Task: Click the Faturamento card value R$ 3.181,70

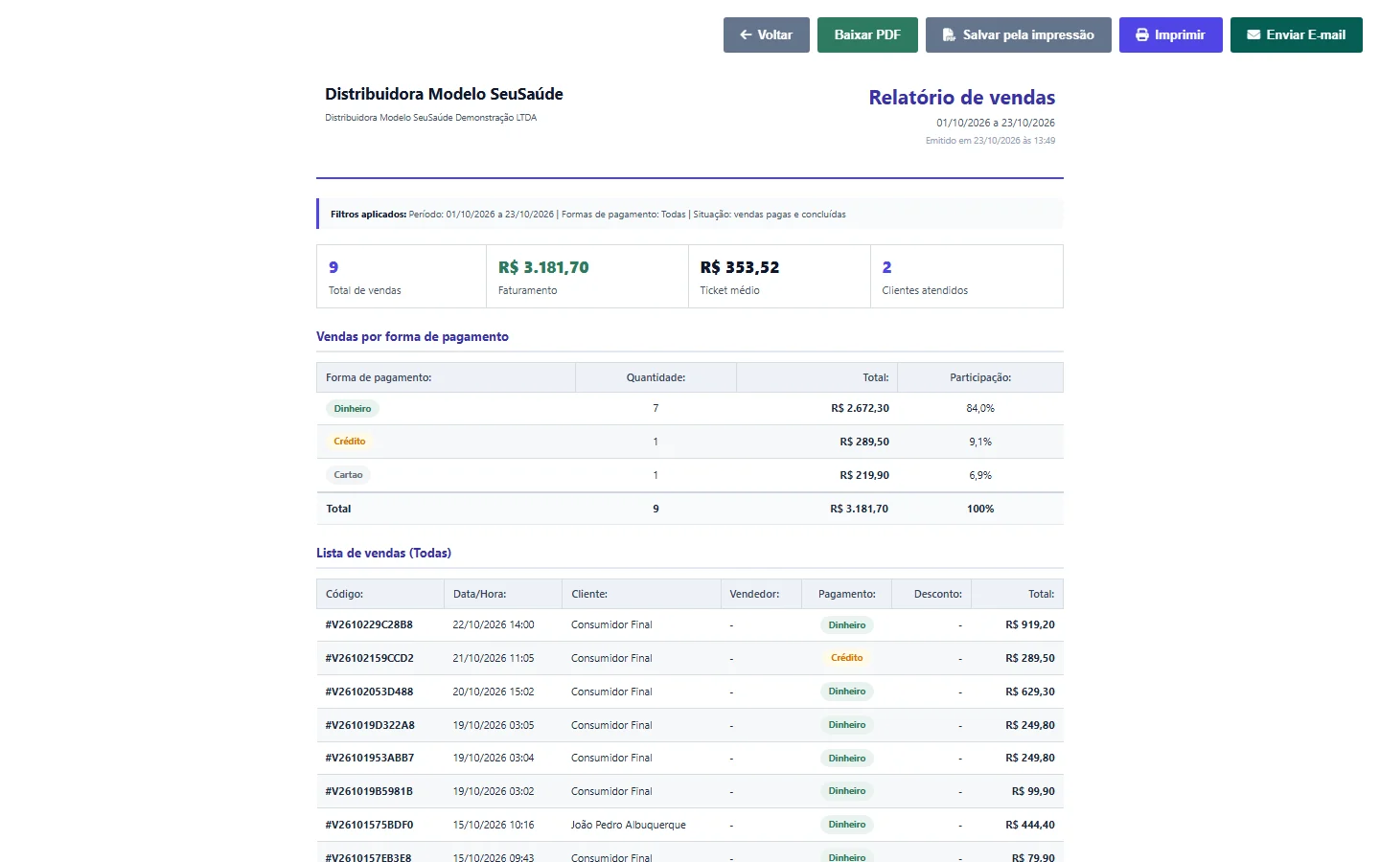Action: [x=543, y=267]
